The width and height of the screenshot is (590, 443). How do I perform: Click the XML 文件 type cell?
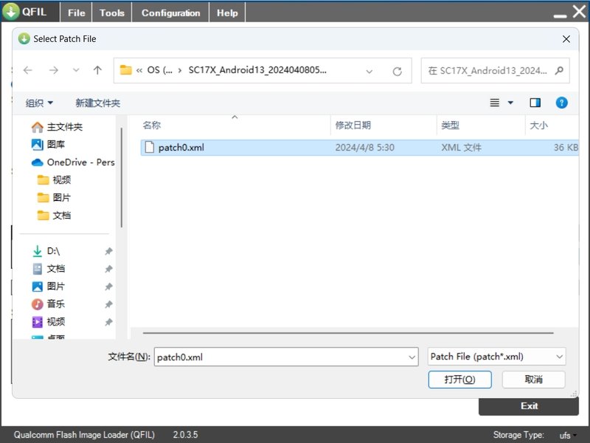[x=462, y=147]
